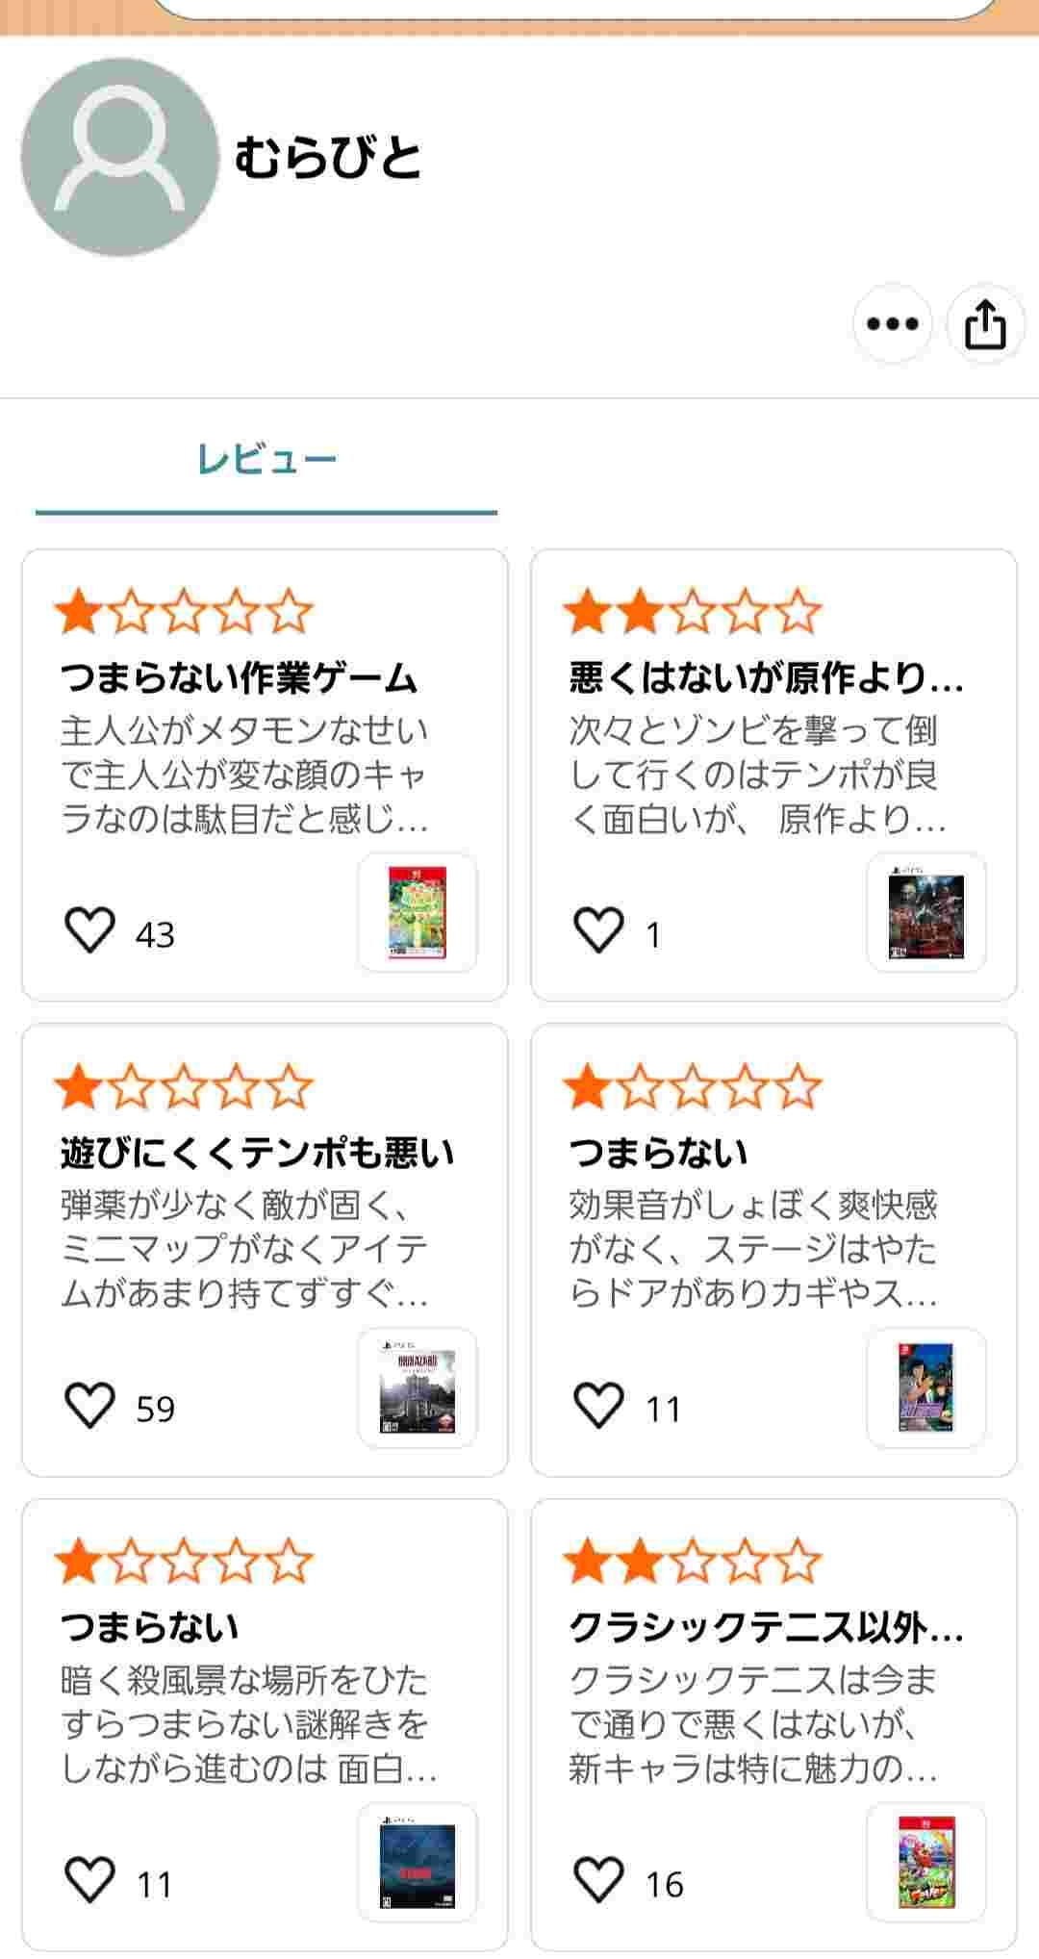Open product thumbnail in つまらない作業ゲーム review
Screen dimensions: 1039x1959
pos(418,912)
